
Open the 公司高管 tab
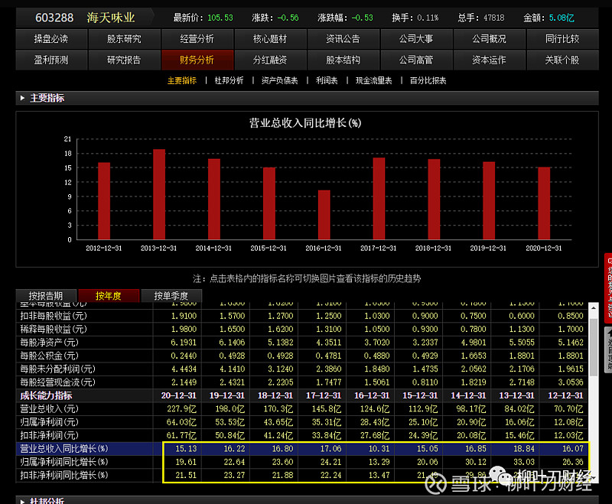pos(416,60)
